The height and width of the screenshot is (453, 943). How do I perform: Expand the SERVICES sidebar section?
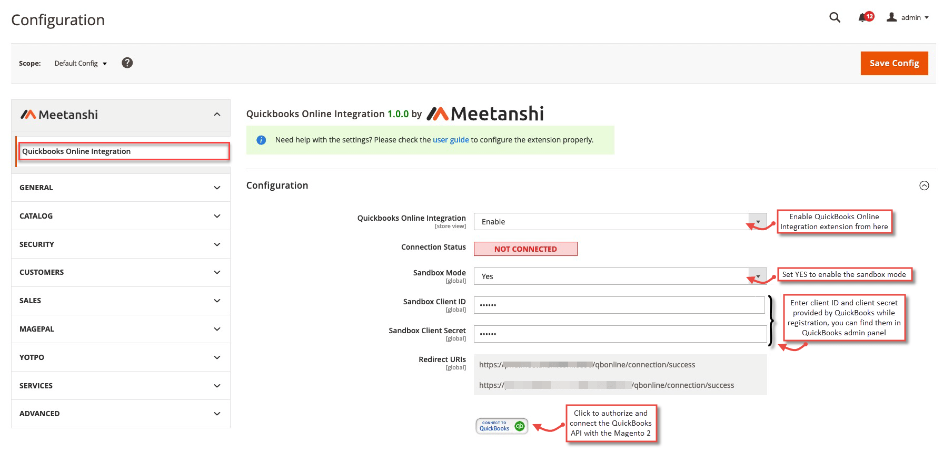(121, 386)
